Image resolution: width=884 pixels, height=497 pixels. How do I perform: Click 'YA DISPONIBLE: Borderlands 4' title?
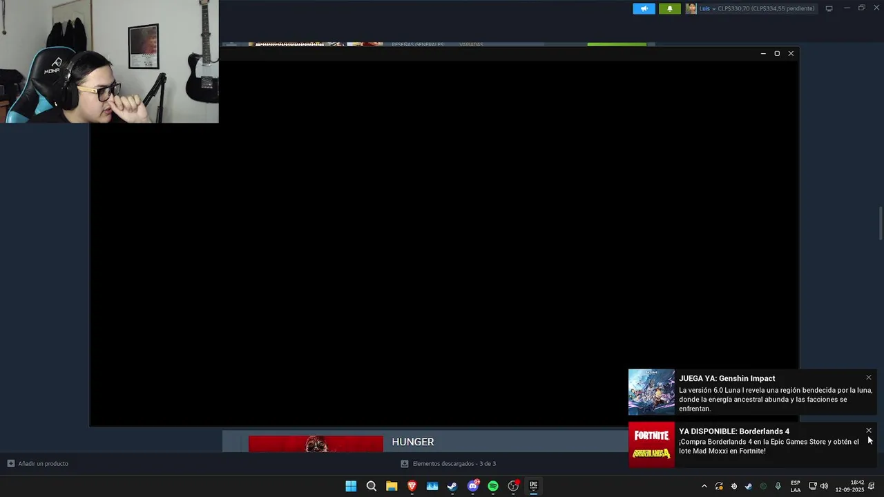(733, 431)
